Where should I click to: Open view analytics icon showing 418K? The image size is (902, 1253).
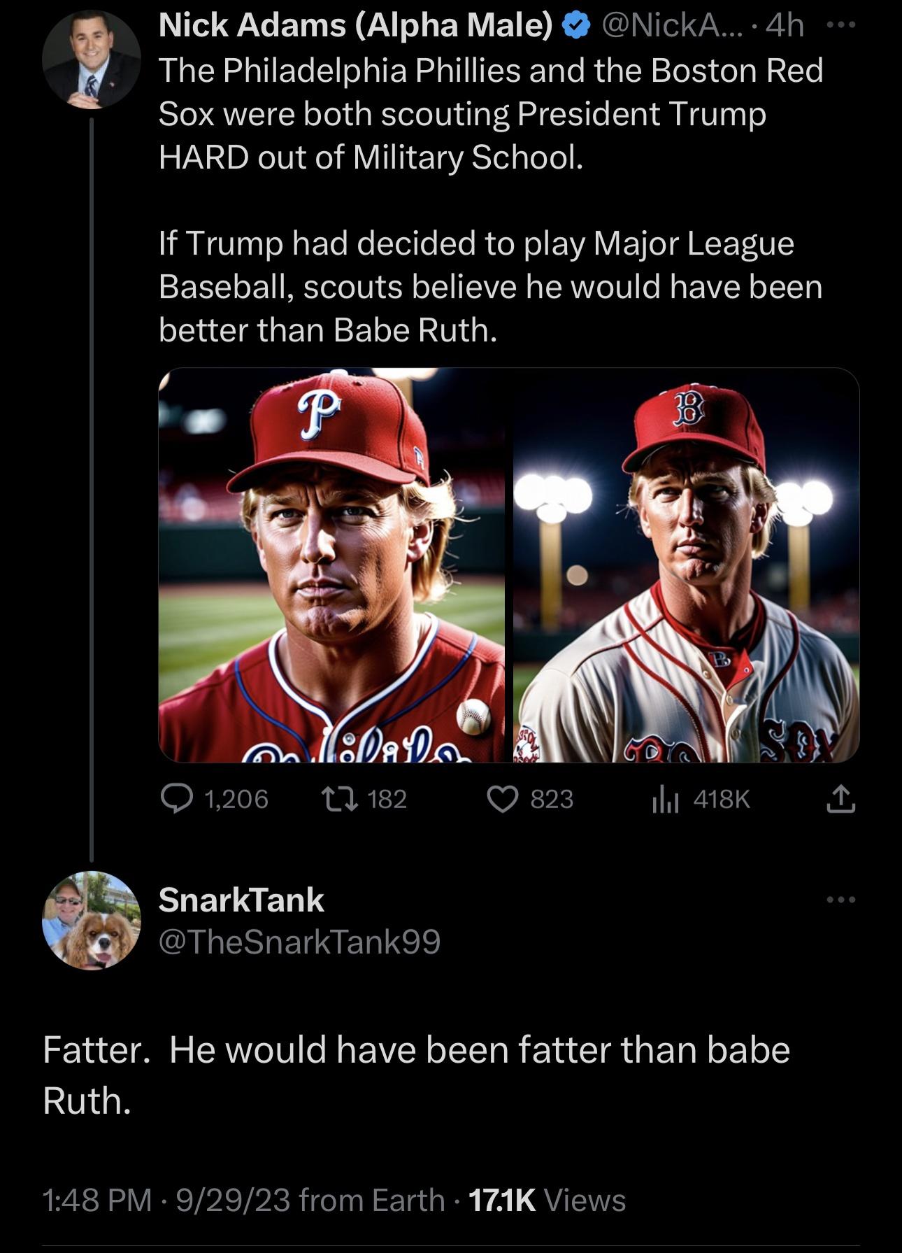665,799
